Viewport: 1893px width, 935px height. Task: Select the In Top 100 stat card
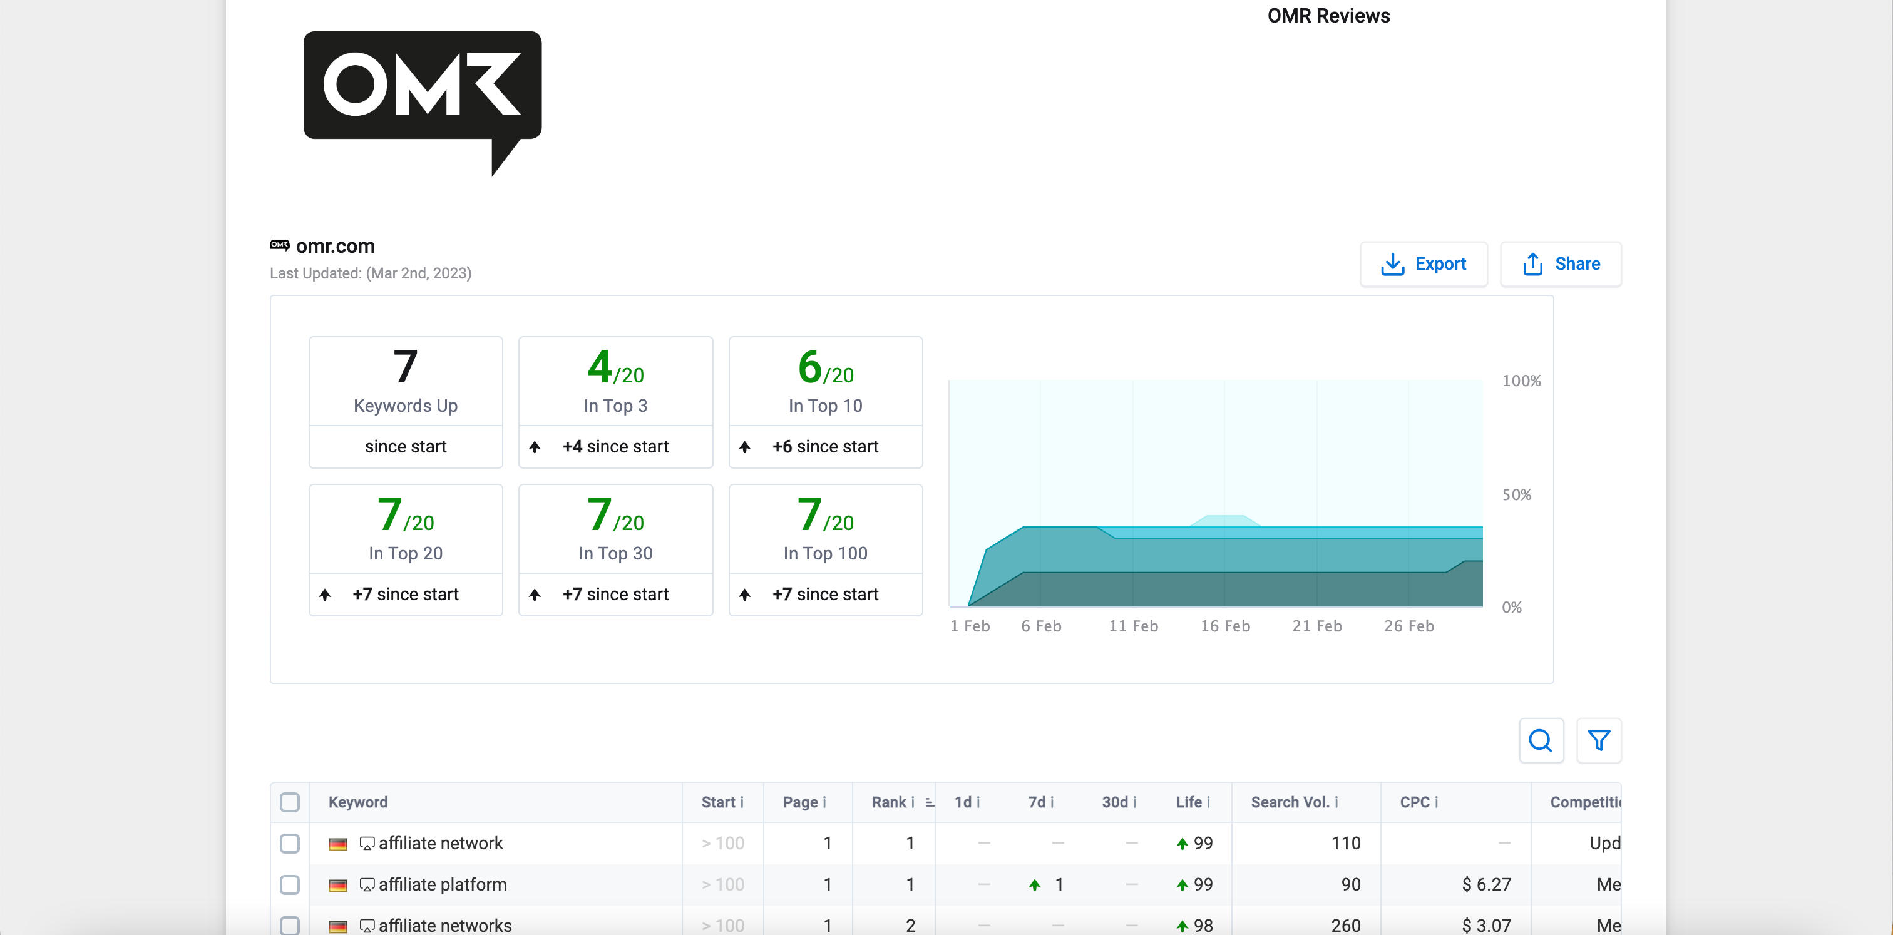point(824,549)
